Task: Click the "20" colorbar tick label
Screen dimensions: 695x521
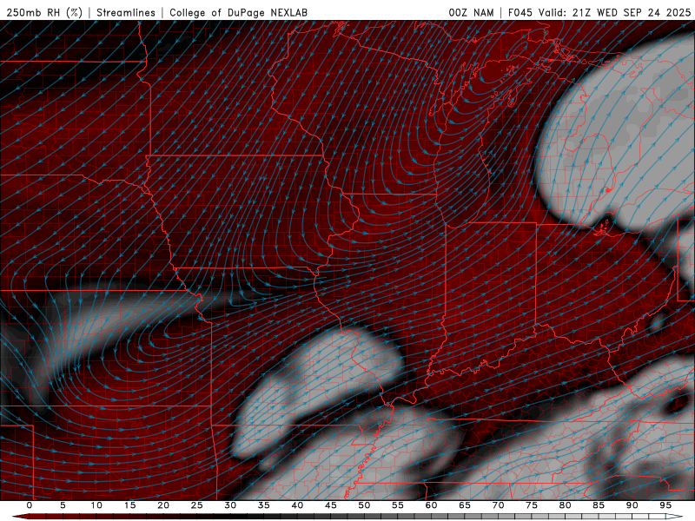Action: tap(163, 505)
